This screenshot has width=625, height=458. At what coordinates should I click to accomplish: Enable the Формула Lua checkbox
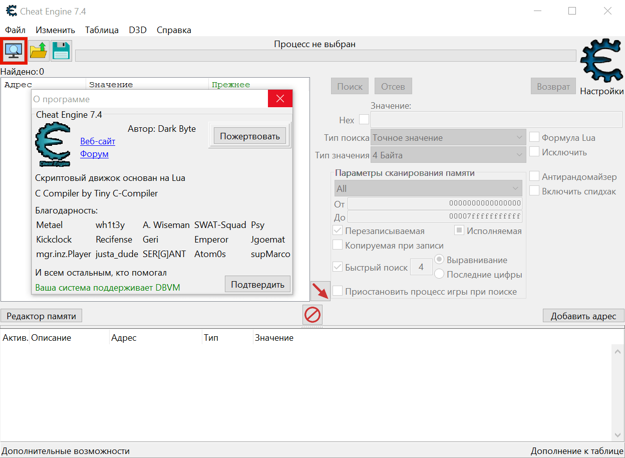point(534,137)
